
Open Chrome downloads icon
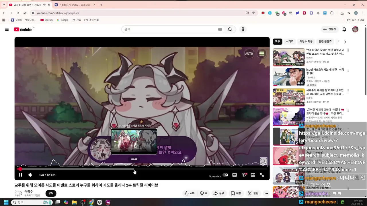click(342, 13)
